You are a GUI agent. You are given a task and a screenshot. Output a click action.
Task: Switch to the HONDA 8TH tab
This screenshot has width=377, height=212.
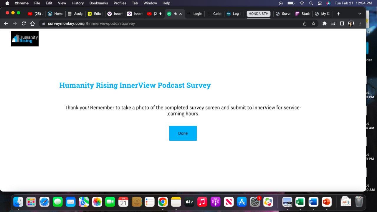point(259,14)
